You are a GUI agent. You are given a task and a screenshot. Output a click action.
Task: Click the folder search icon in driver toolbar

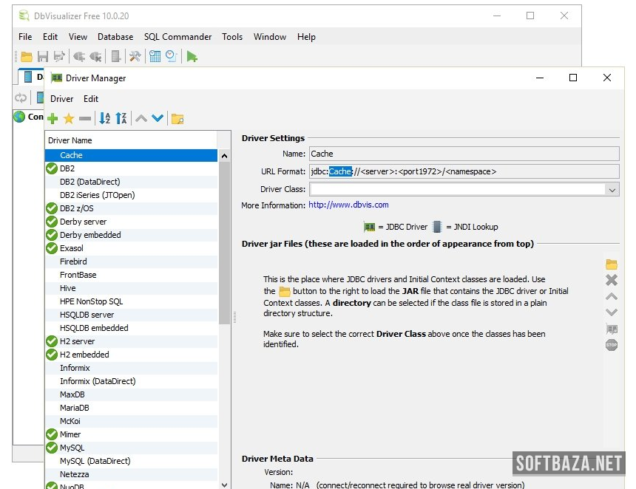[177, 119]
